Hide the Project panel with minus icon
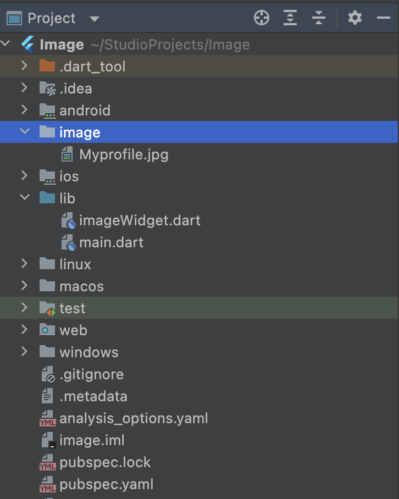The image size is (399, 499). [384, 18]
